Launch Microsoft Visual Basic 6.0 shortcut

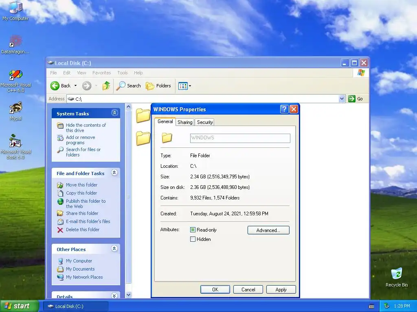[16, 147]
